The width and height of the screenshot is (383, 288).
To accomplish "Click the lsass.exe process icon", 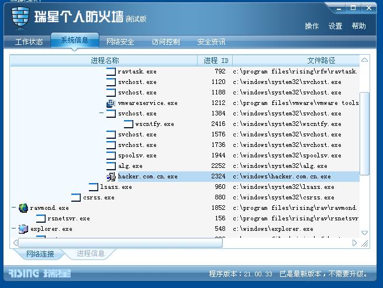I will click(x=94, y=187).
